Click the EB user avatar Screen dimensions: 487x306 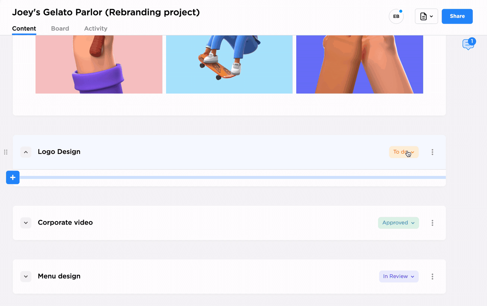(396, 16)
